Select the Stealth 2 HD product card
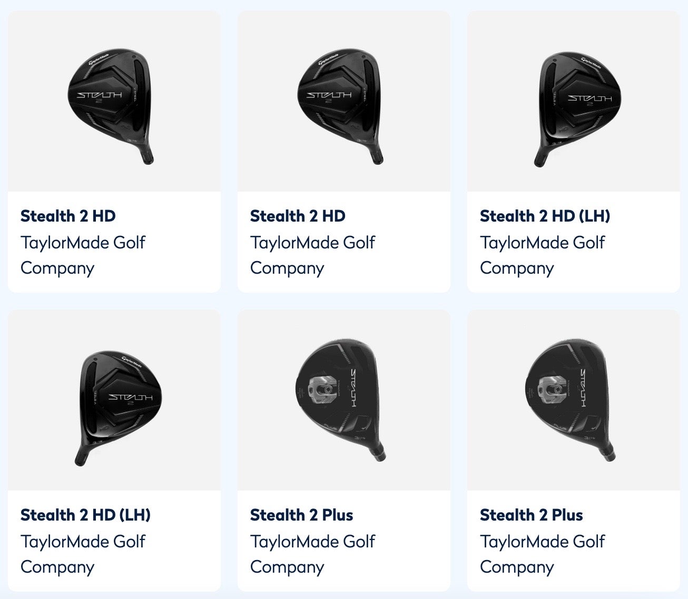Image resolution: width=688 pixels, height=599 pixels. tap(114, 150)
